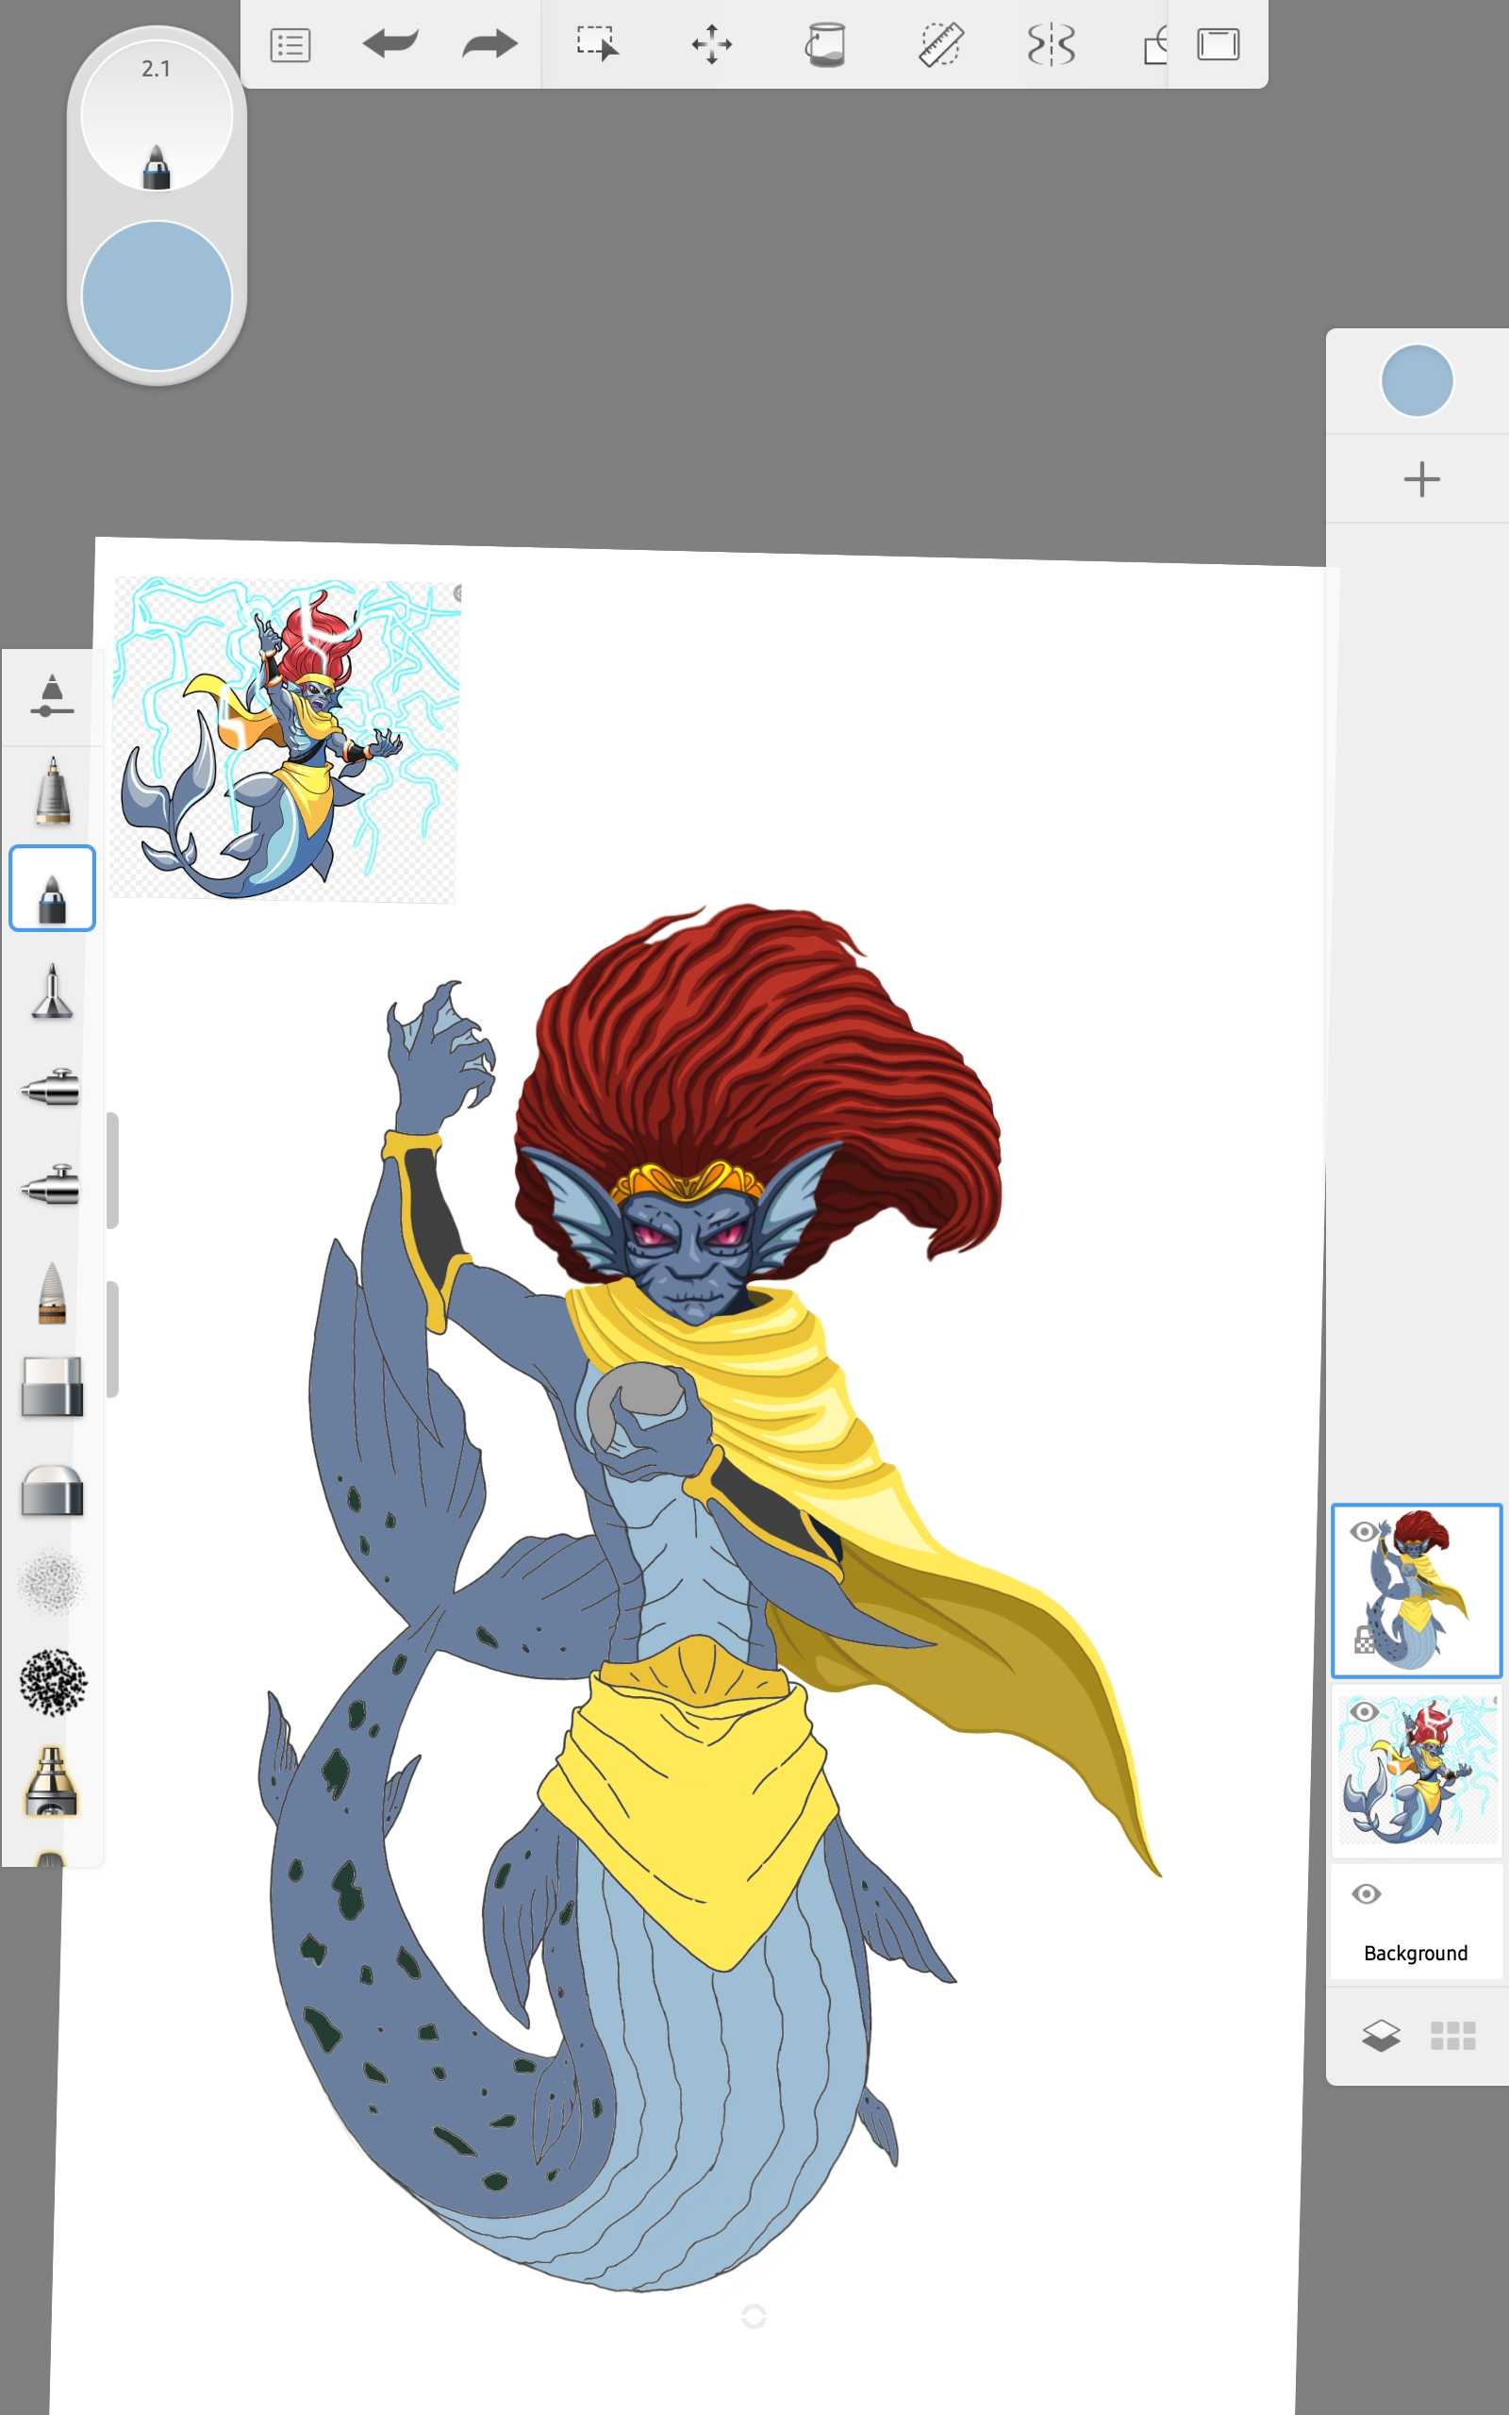The width and height of the screenshot is (1509, 2415).
Task: Pick the first airbrush tool
Action: click(50, 1088)
